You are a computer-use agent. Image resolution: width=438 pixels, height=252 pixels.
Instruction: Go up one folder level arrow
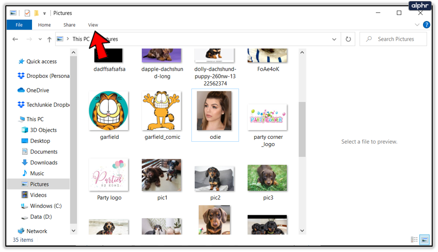49,39
